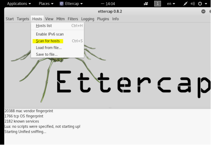Click 'Starting Unified sniffing...' log line
The width and height of the screenshot is (211, 145).
pyautogui.click(x=25, y=132)
